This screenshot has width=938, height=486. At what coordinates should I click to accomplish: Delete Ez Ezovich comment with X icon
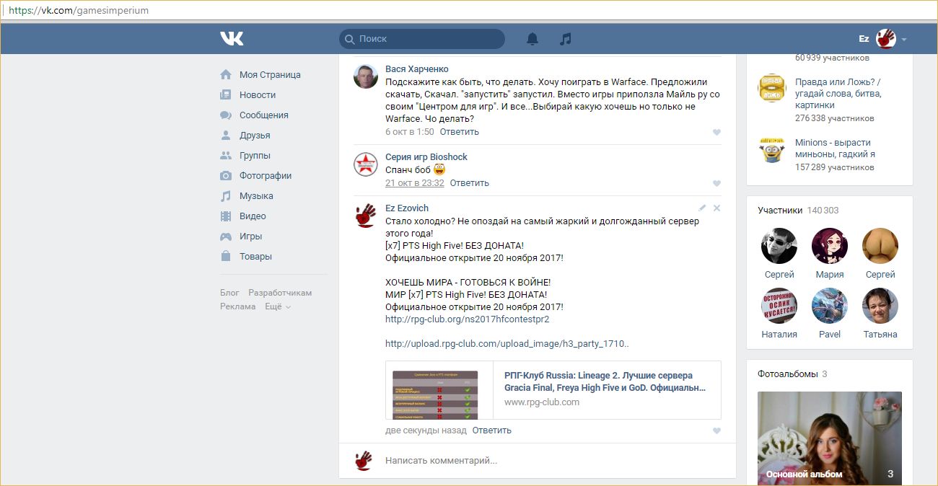pos(716,208)
